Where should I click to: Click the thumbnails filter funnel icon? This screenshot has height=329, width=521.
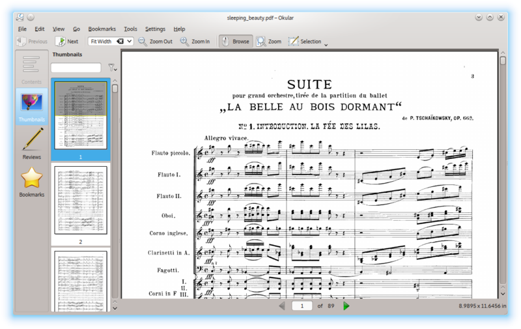[112, 68]
